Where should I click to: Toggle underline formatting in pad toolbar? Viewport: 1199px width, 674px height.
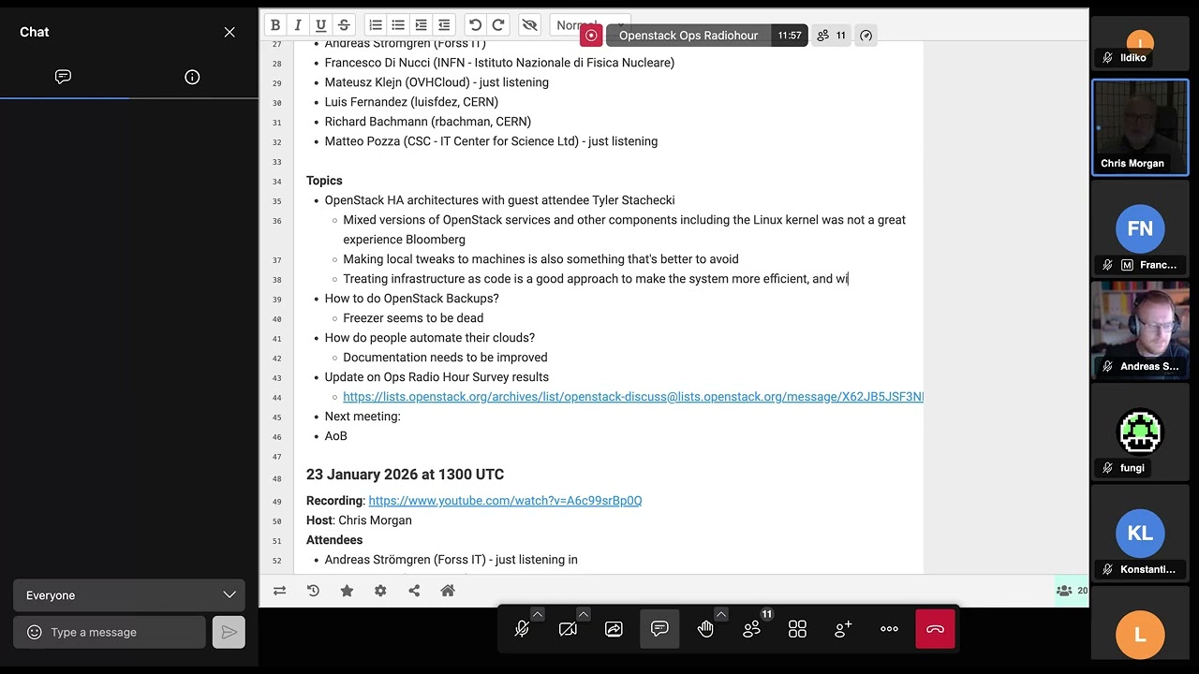[321, 25]
